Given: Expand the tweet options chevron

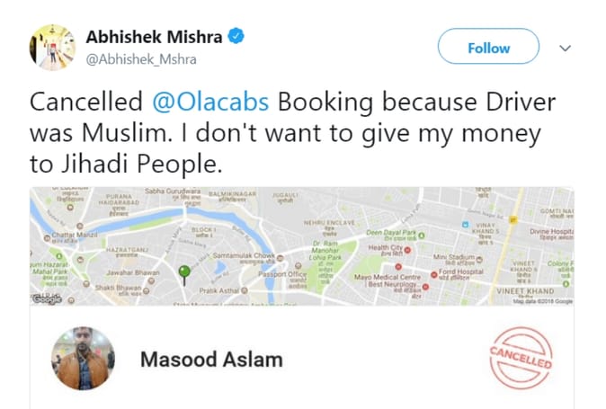Looking at the screenshot, I should [x=566, y=48].
